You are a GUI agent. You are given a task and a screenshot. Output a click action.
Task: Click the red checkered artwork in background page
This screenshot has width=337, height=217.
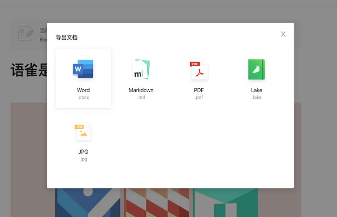(157, 203)
